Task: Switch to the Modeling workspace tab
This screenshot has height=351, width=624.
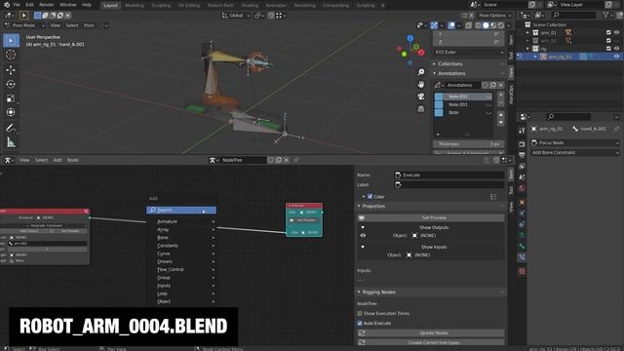Action: (135, 5)
